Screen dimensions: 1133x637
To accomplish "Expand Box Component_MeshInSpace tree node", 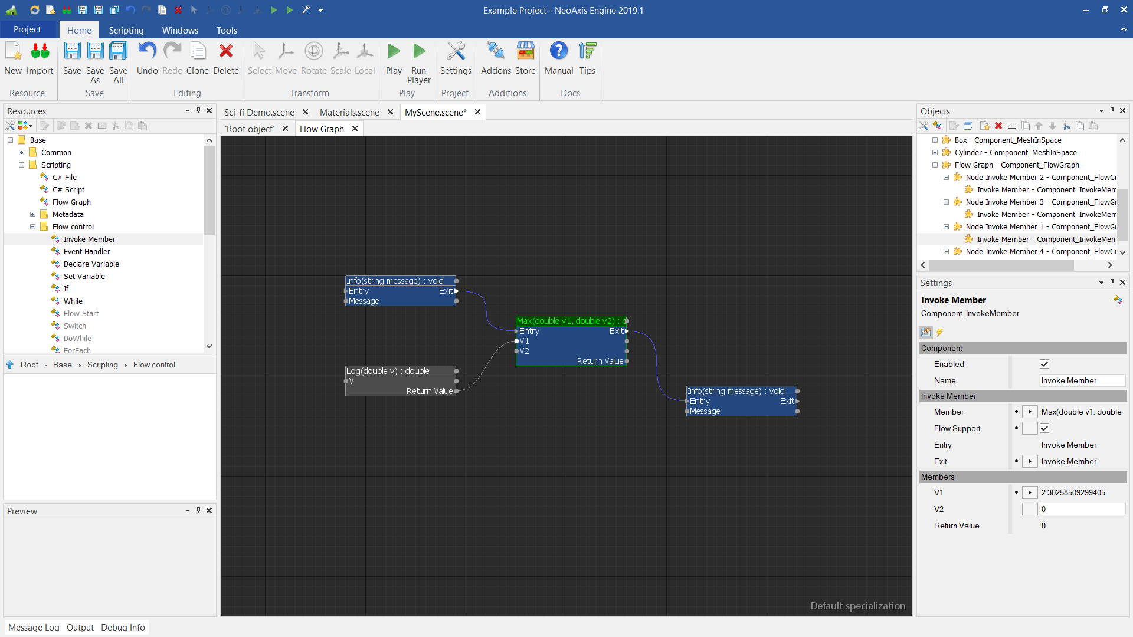I will 935,140.
